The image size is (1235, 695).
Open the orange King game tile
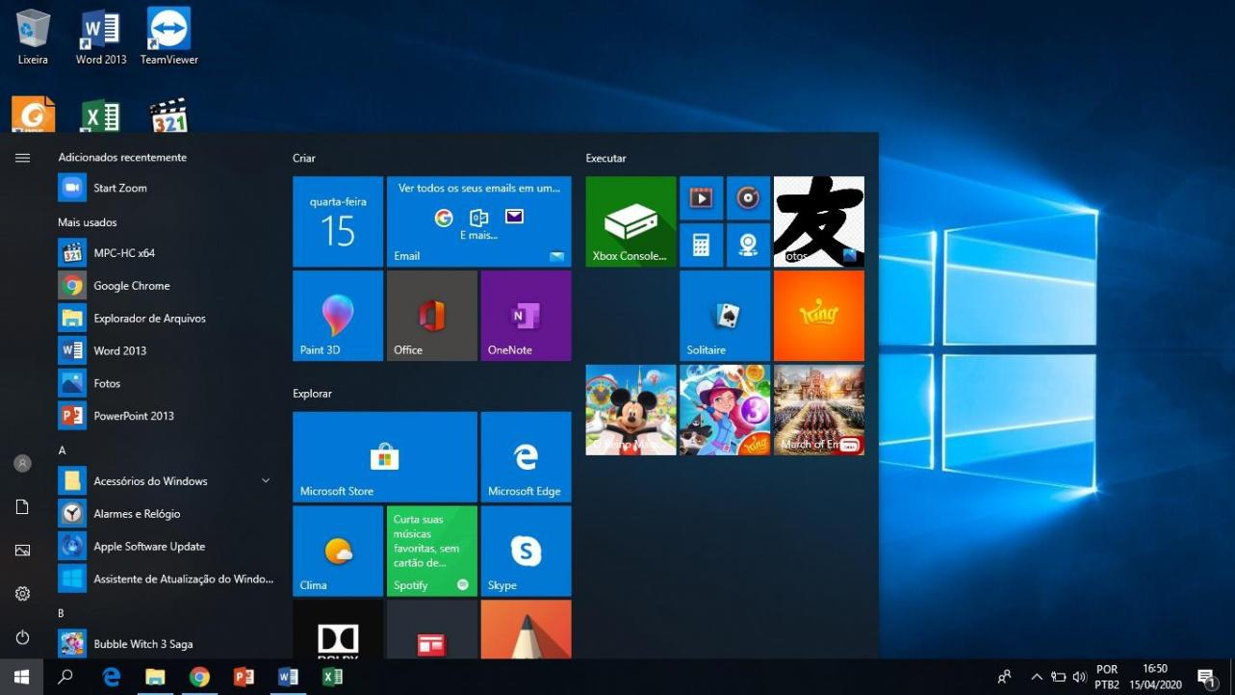point(819,316)
